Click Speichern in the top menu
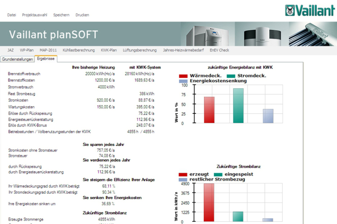The width and height of the screenshot is (337, 224). pos(61,15)
